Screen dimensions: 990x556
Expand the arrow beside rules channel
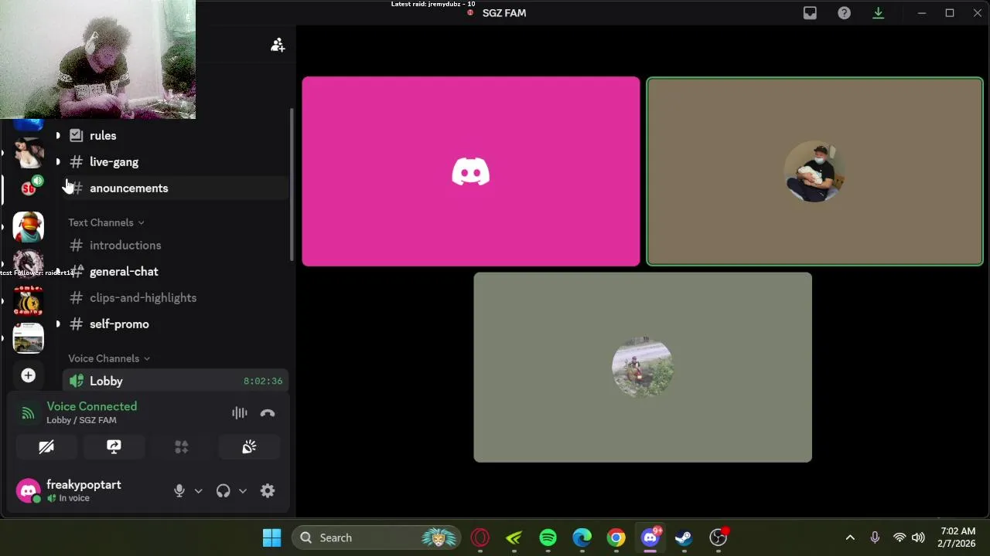[58, 136]
